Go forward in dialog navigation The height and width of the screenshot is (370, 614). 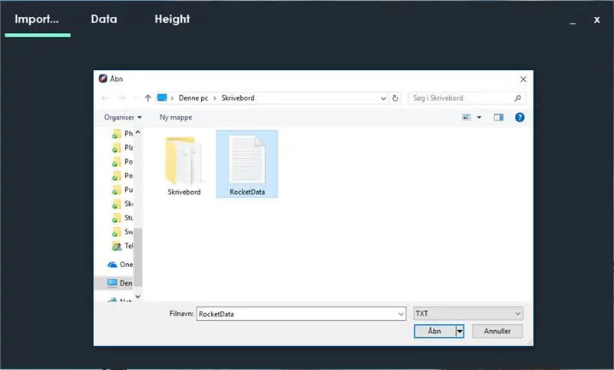point(122,98)
